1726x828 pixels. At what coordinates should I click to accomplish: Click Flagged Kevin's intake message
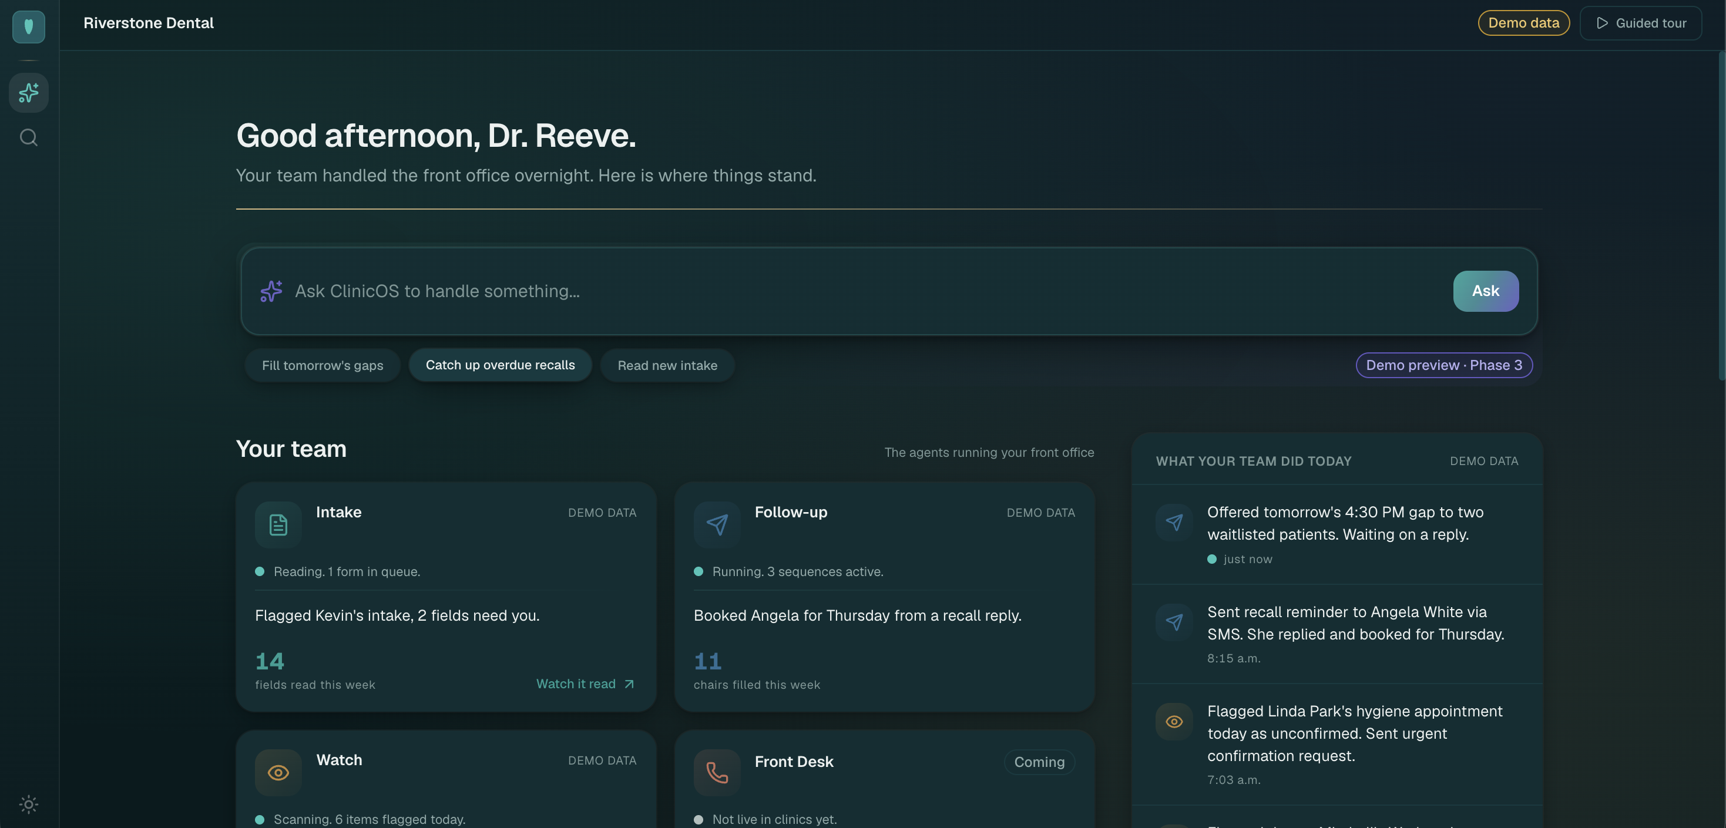point(397,615)
